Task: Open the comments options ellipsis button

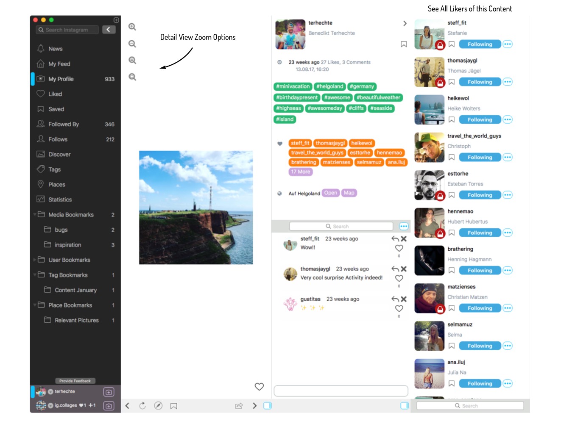Action: 404,226
